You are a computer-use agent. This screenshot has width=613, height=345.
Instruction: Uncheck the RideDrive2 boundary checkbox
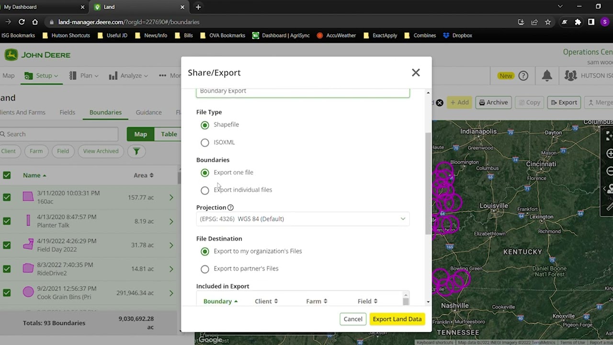tap(7, 269)
